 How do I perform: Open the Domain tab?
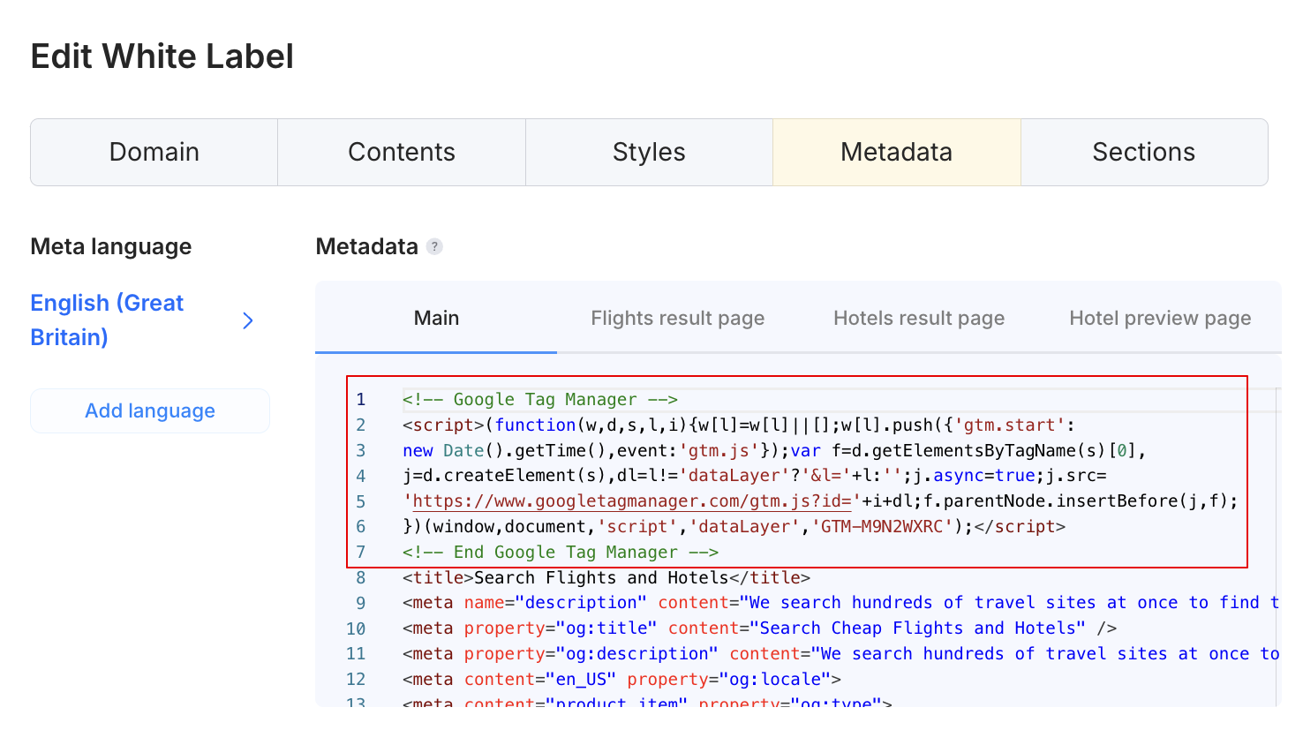(x=154, y=152)
